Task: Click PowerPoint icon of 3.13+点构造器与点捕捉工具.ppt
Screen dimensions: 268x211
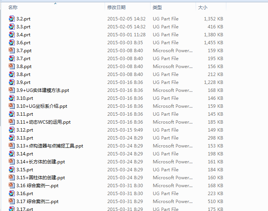Action: click(12, 146)
